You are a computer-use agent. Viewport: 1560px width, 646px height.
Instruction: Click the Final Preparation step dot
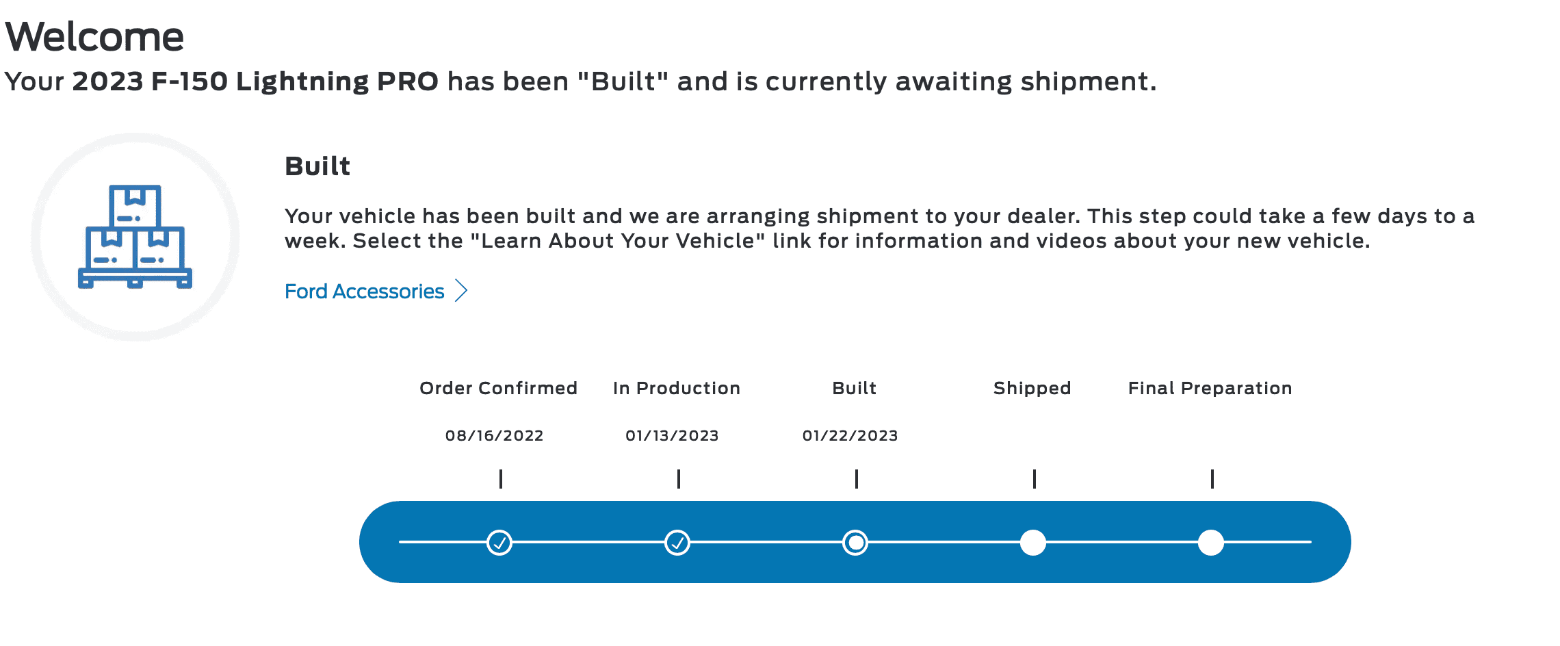[1211, 543]
